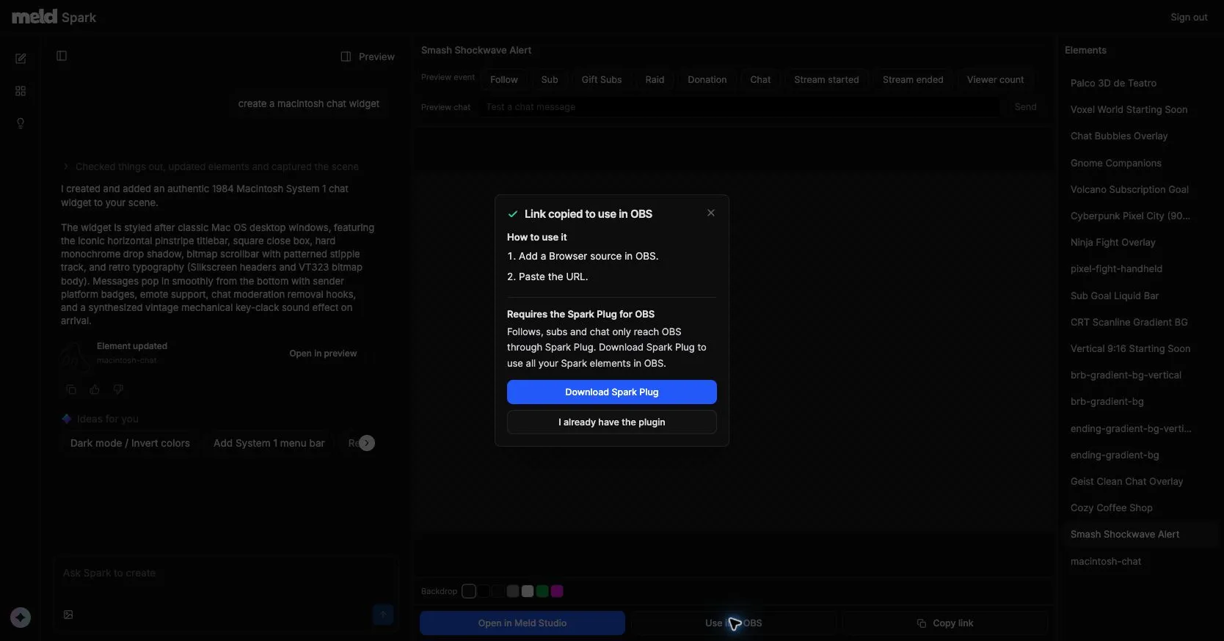Send the preview chat message
This screenshot has width=1224, height=641.
coord(1025,107)
